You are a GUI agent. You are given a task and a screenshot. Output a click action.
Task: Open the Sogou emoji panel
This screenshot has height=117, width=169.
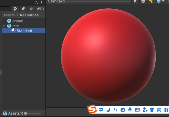pyautogui.click(x=123, y=110)
